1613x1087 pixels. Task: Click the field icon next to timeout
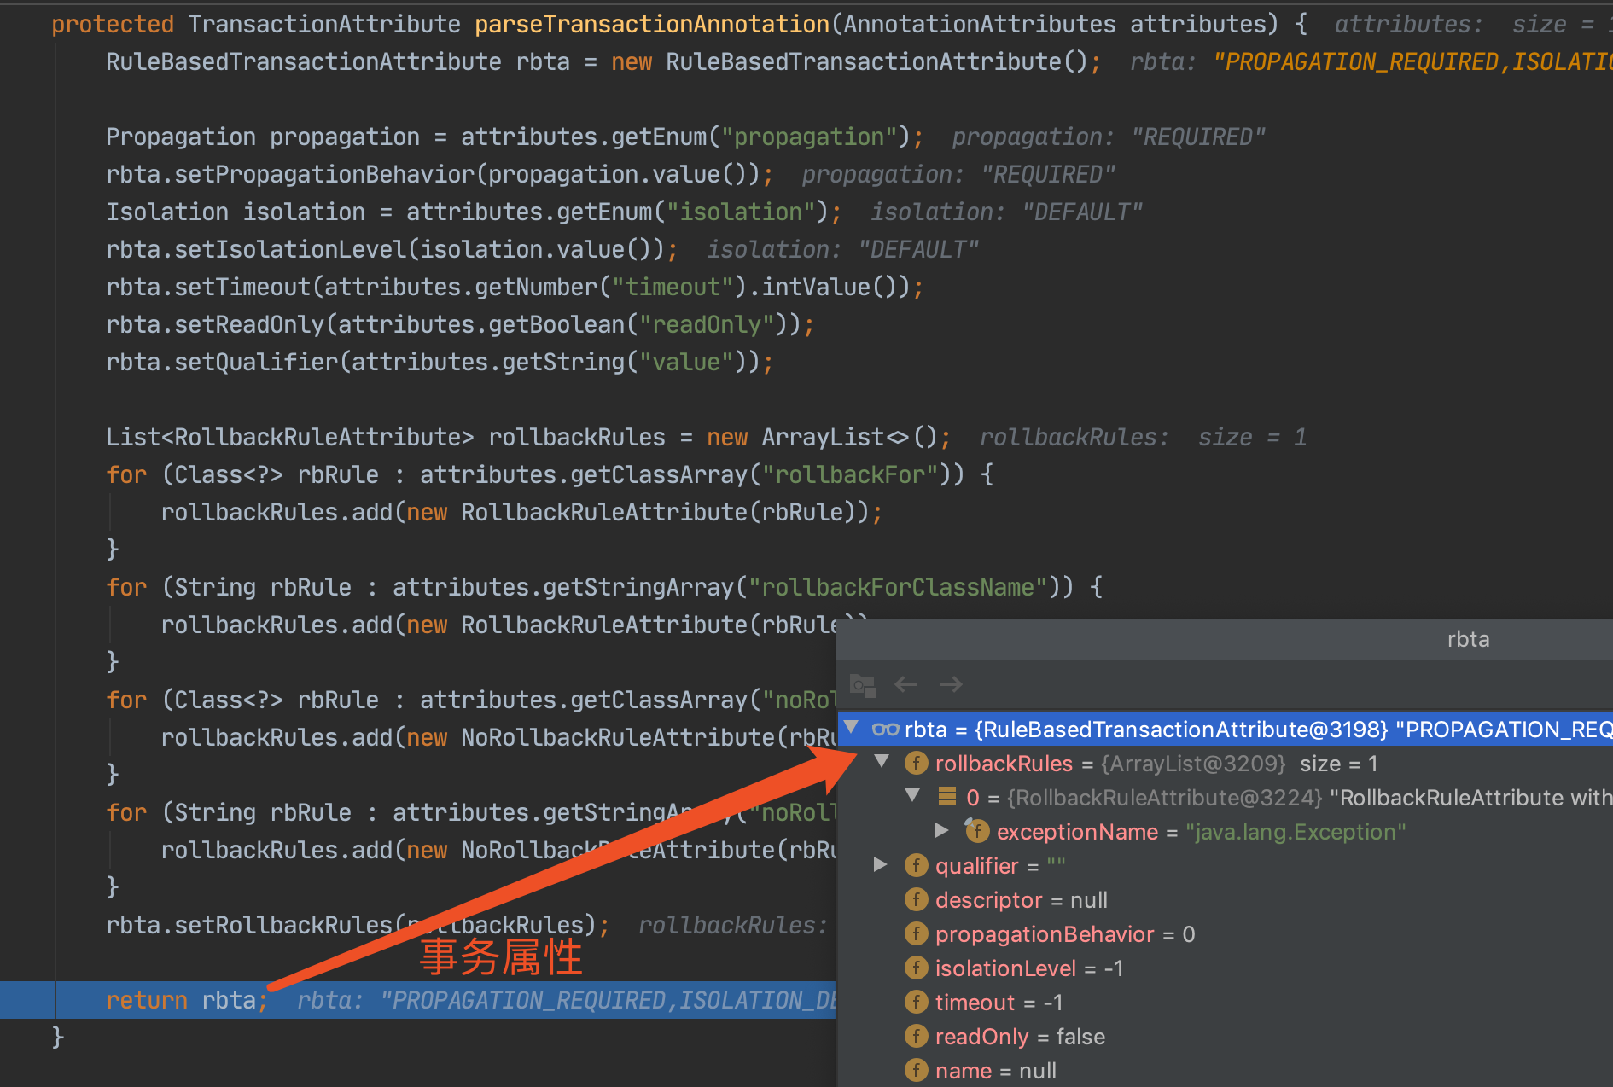(916, 1003)
